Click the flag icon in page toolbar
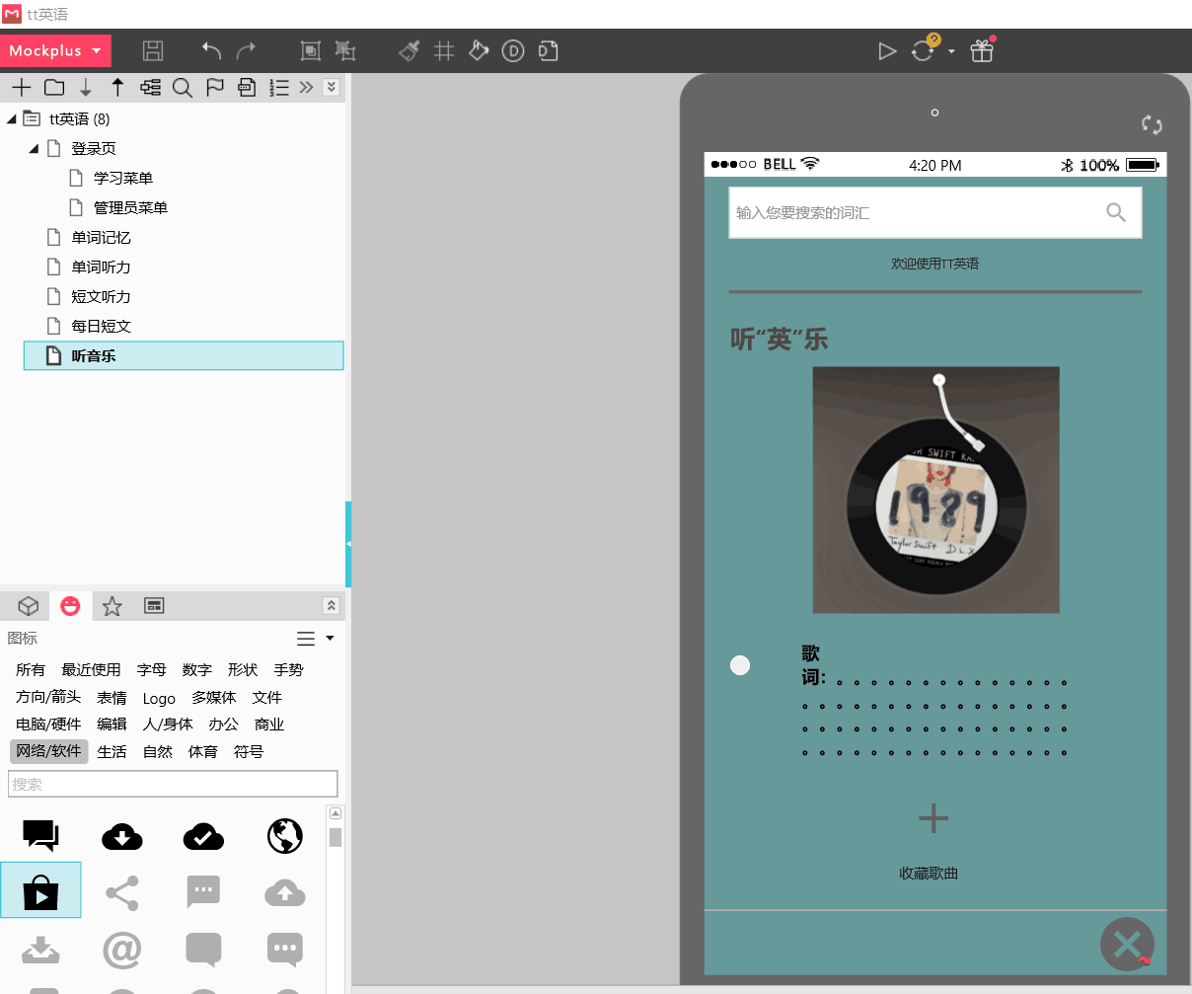1192x994 pixels. [215, 87]
